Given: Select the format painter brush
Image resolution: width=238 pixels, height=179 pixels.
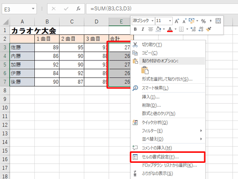Looking at the screenshot, I should (x=208, y=29).
